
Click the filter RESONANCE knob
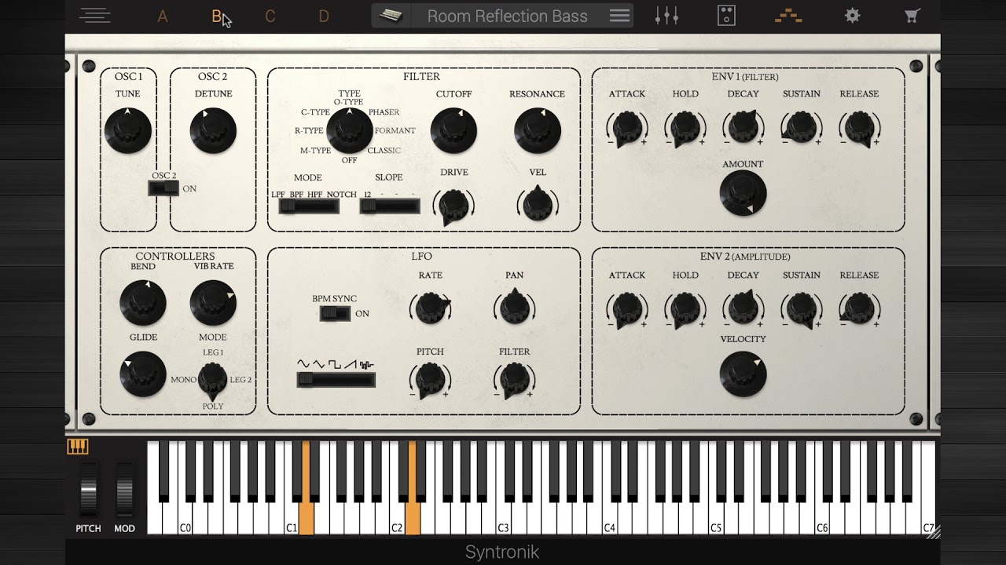click(x=538, y=130)
